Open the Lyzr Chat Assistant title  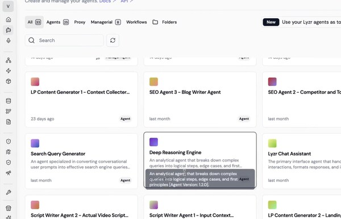pos(289,154)
